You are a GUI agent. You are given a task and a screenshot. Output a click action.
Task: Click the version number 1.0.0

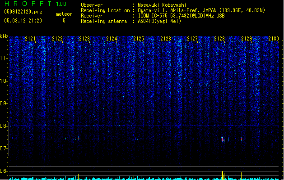(x=61, y=4)
